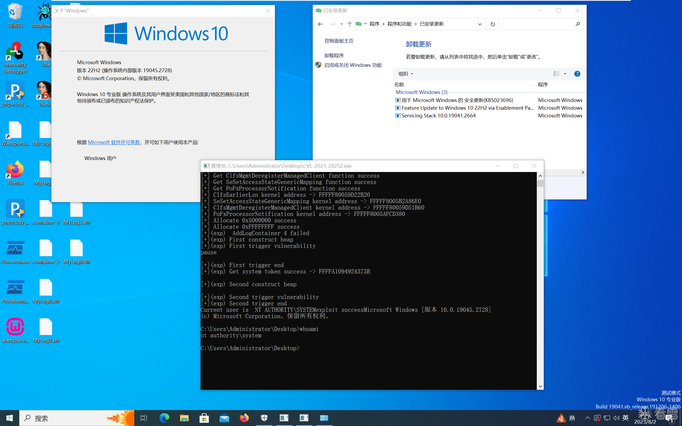Open File Explorer from taskbar
The width and height of the screenshot is (682, 426).
184,418
